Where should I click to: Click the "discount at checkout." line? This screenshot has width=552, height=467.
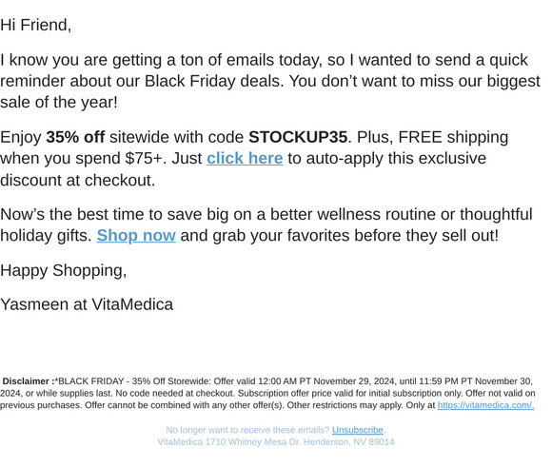77,180
